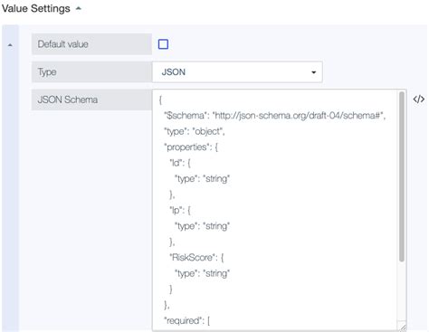Image resolution: width=429 pixels, height=332 pixels.
Task: Click the "type": "string" line under Ip
Action: tap(202, 226)
